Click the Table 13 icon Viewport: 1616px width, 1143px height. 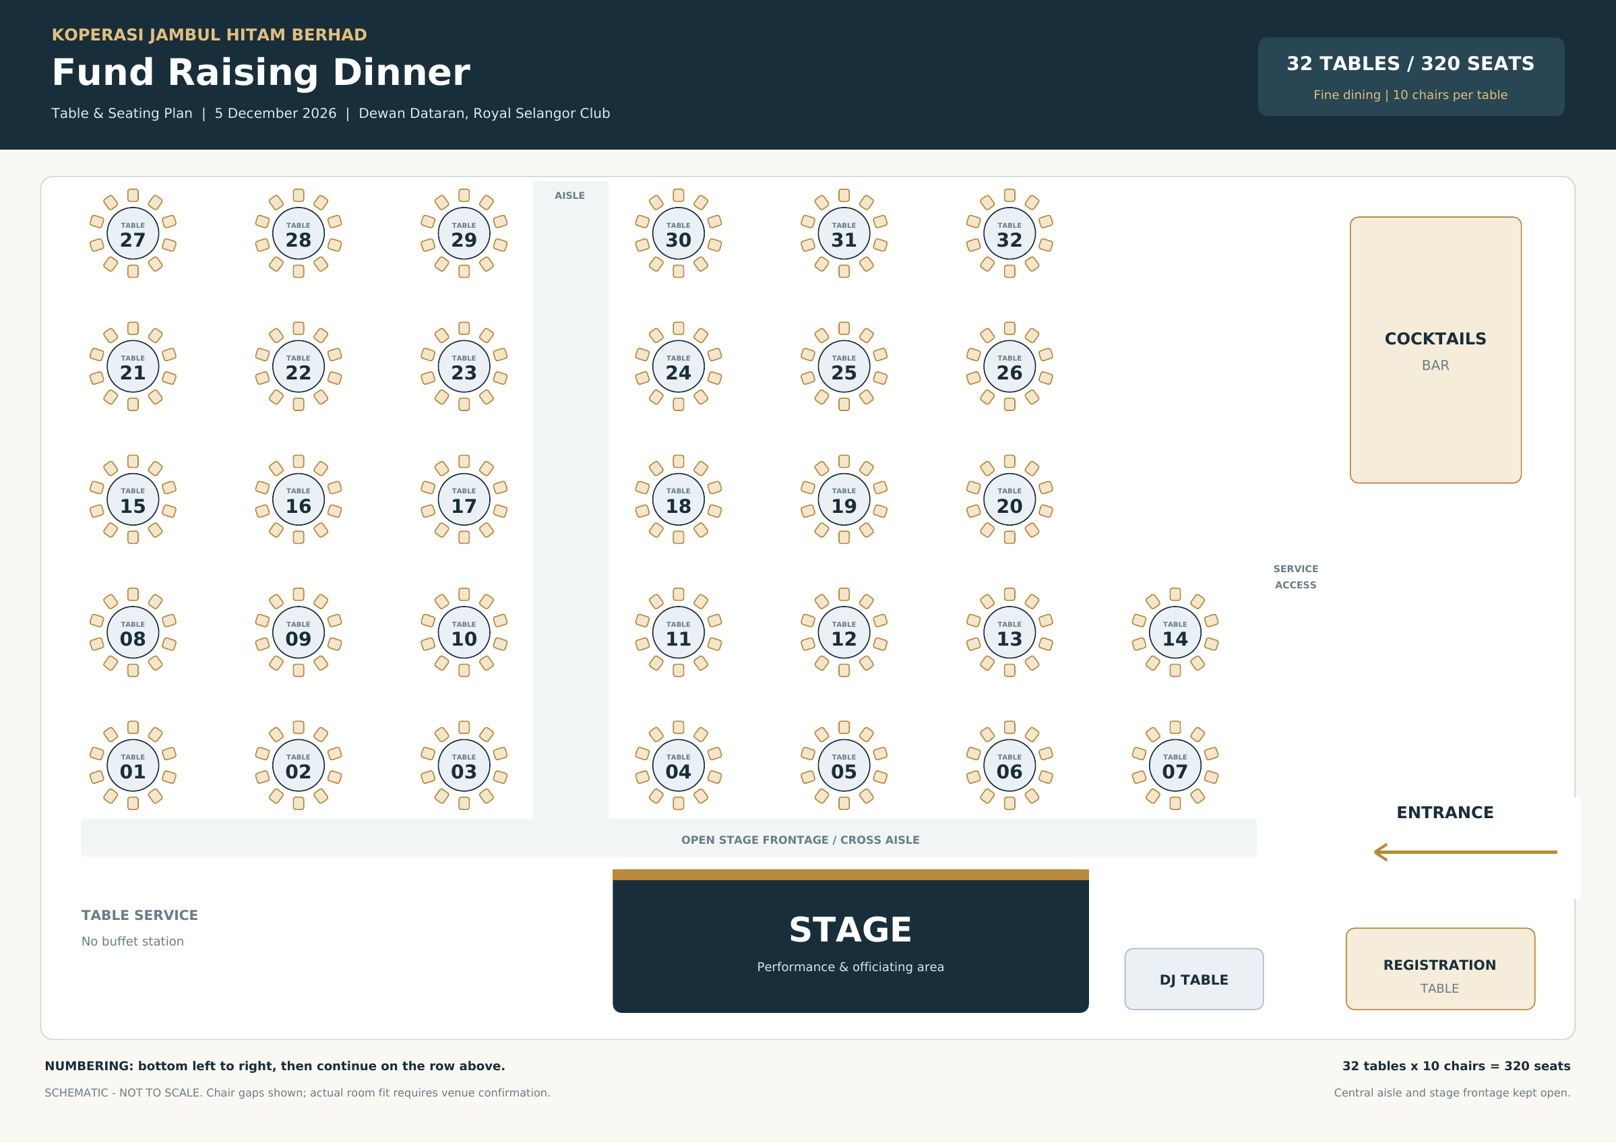(x=1009, y=632)
